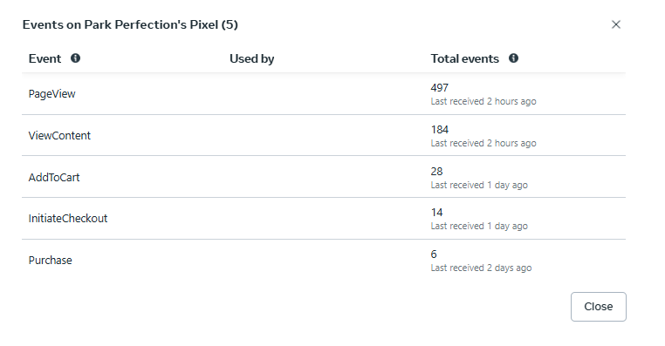The image size is (665, 346).
Task: Click the info icon beside Total events
Action: 513,58
